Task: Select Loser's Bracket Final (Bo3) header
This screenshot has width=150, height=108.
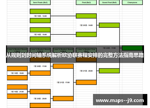Action: tap(86, 50)
